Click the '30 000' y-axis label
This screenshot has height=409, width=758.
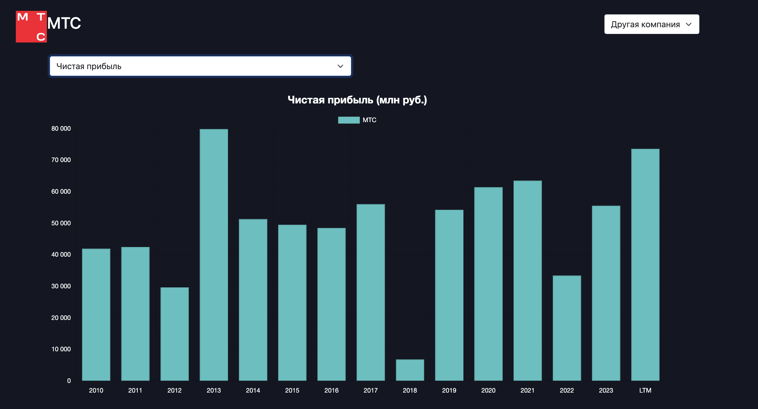point(61,286)
